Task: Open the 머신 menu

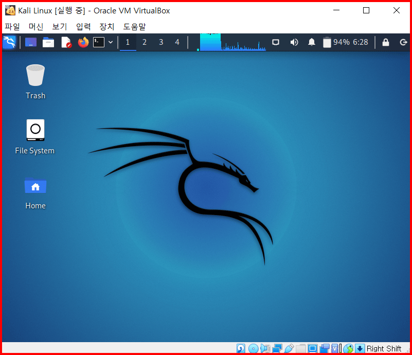Action: (x=36, y=27)
